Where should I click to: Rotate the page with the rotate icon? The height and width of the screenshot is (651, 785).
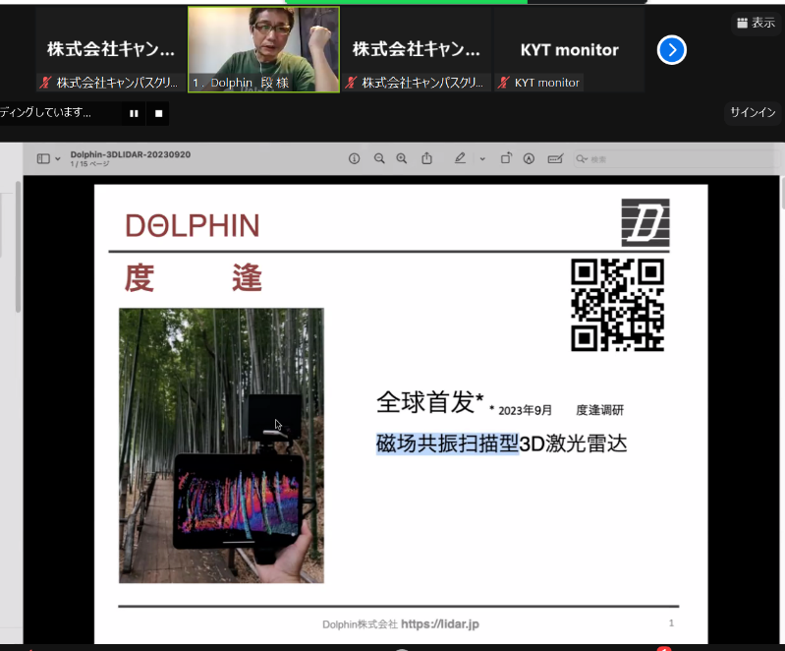[x=506, y=158]
